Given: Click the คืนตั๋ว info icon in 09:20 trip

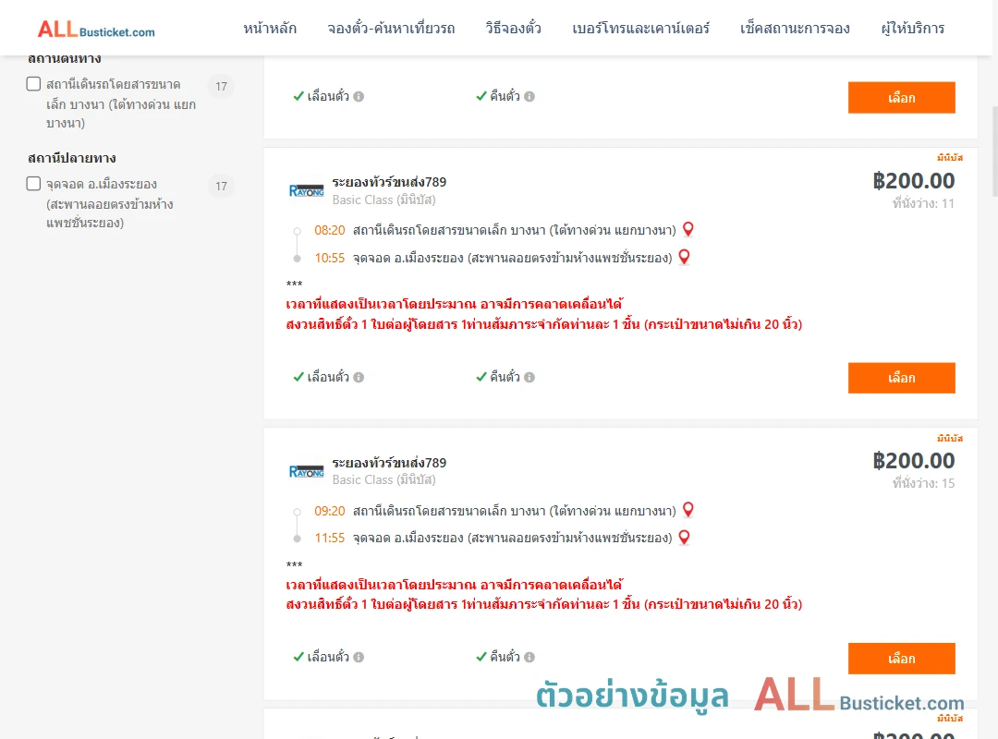Looking at the screenshot, I should click(x=529, y=658).
